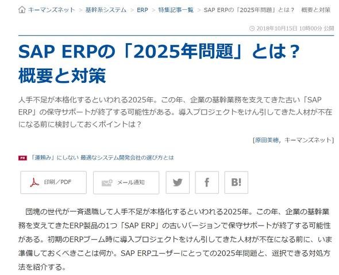Click the article title SAP ERPの「2025年問題」
The image size is (339, 275).
[x=159, y=63]
